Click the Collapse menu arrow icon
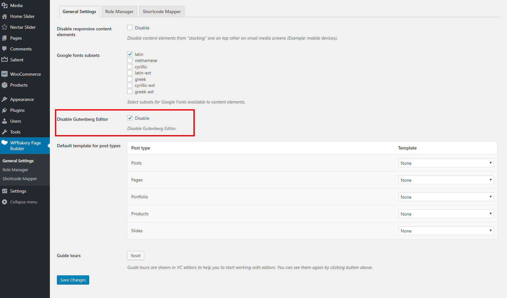 (4, 202)
